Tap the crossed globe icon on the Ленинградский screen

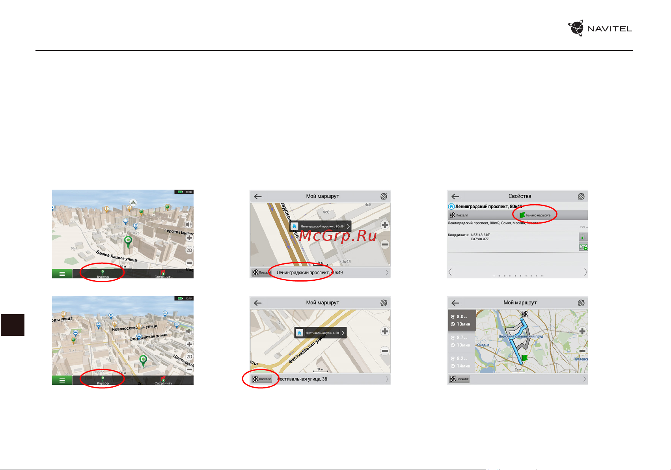[384, 196]
